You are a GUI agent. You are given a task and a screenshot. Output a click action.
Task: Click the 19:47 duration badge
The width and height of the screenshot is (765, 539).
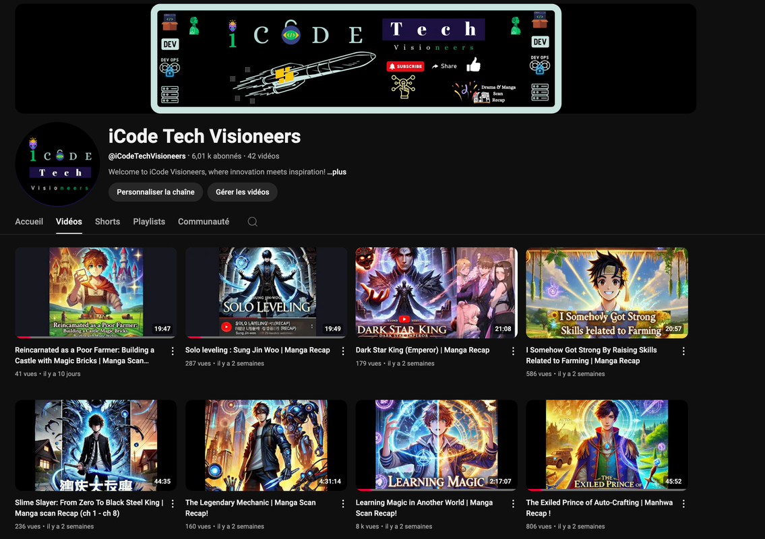point(162,329)
